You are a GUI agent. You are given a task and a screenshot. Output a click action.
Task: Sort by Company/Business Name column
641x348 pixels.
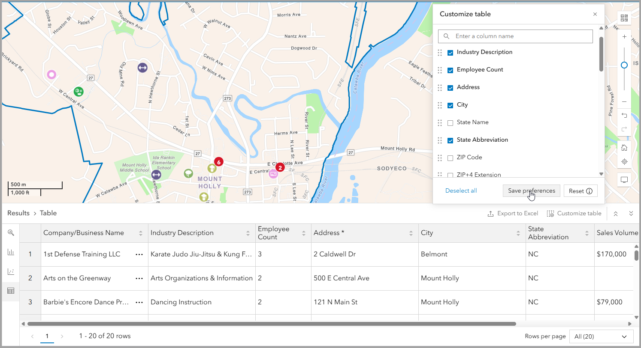[140, 233]
